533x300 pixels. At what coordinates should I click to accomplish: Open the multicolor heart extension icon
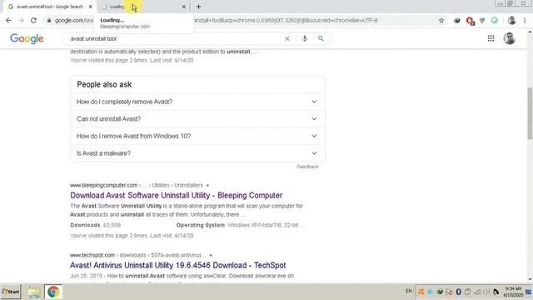(482, 20)
